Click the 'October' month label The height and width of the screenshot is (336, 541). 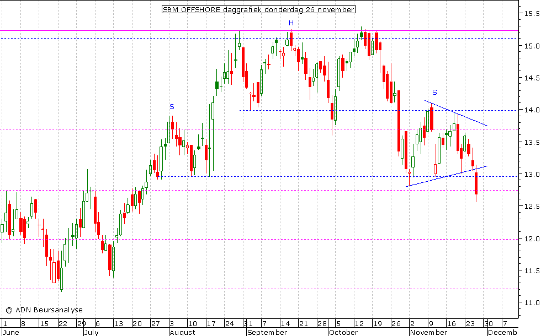[343, 332]
